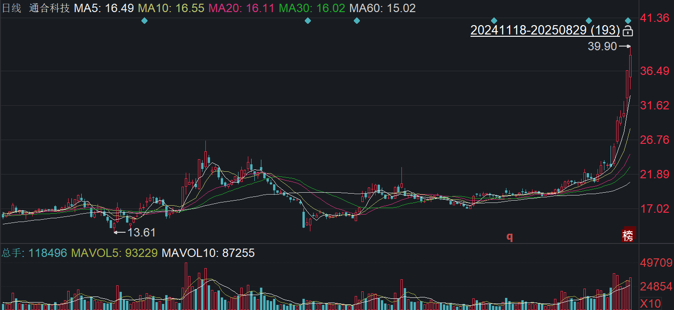Viewport: 674px width, 310px height.
Task: Click the red 榜 badge icon
Action: (628, 236)
